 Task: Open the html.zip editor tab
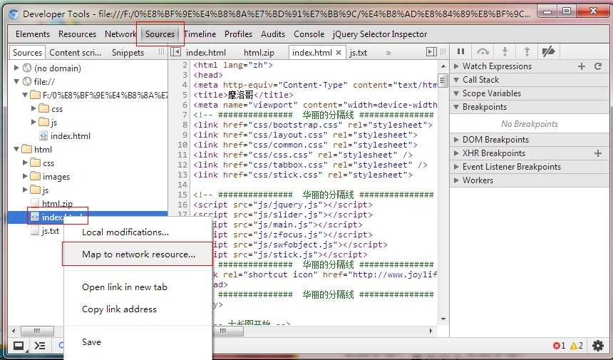click(259, 52)
